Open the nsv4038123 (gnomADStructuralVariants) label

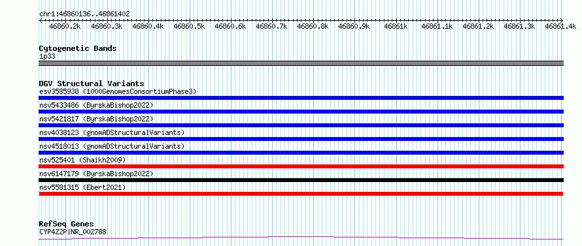[112, 132]
